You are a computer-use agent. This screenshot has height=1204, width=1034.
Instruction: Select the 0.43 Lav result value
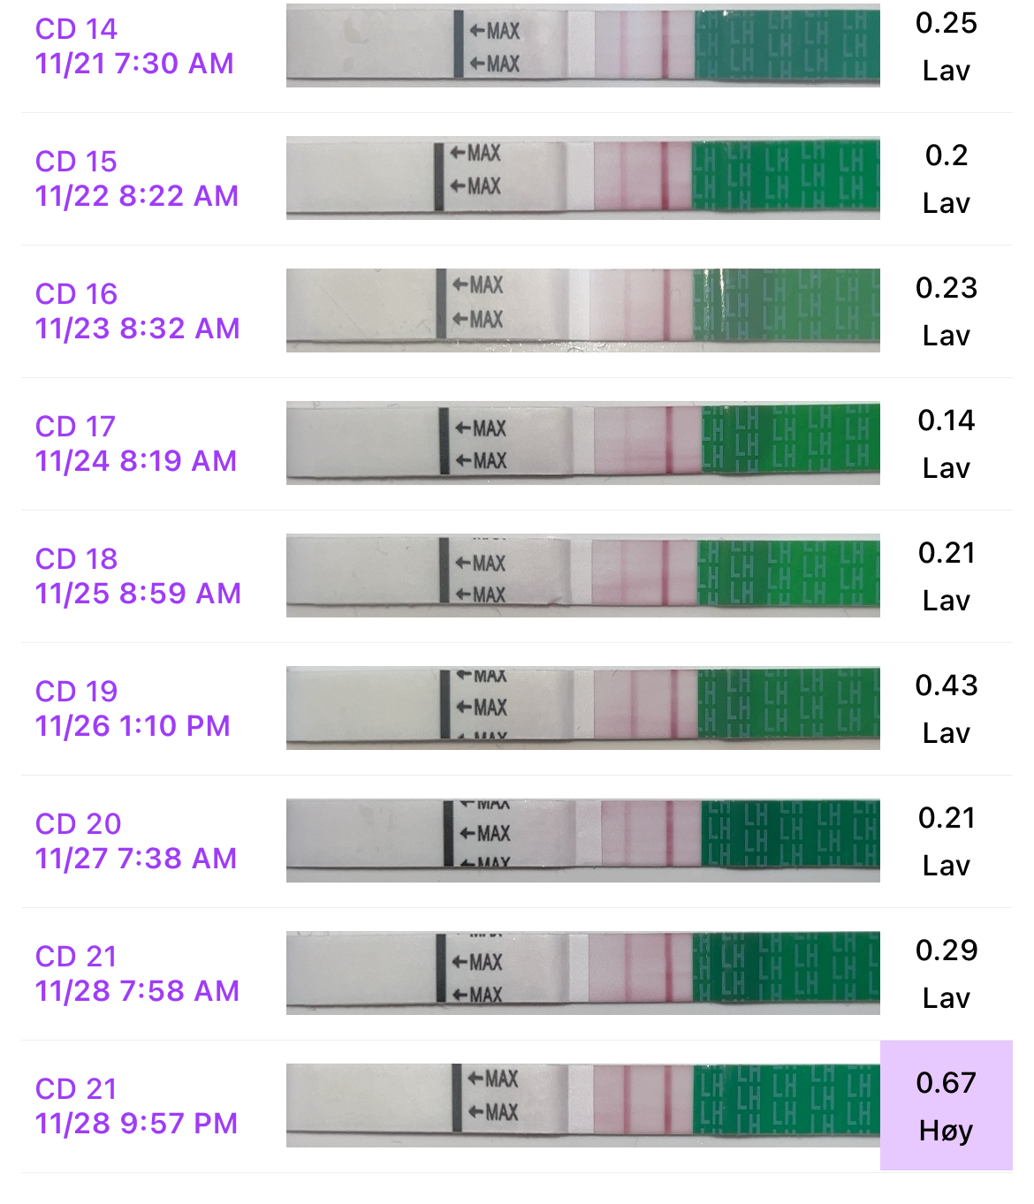[946, 708]
